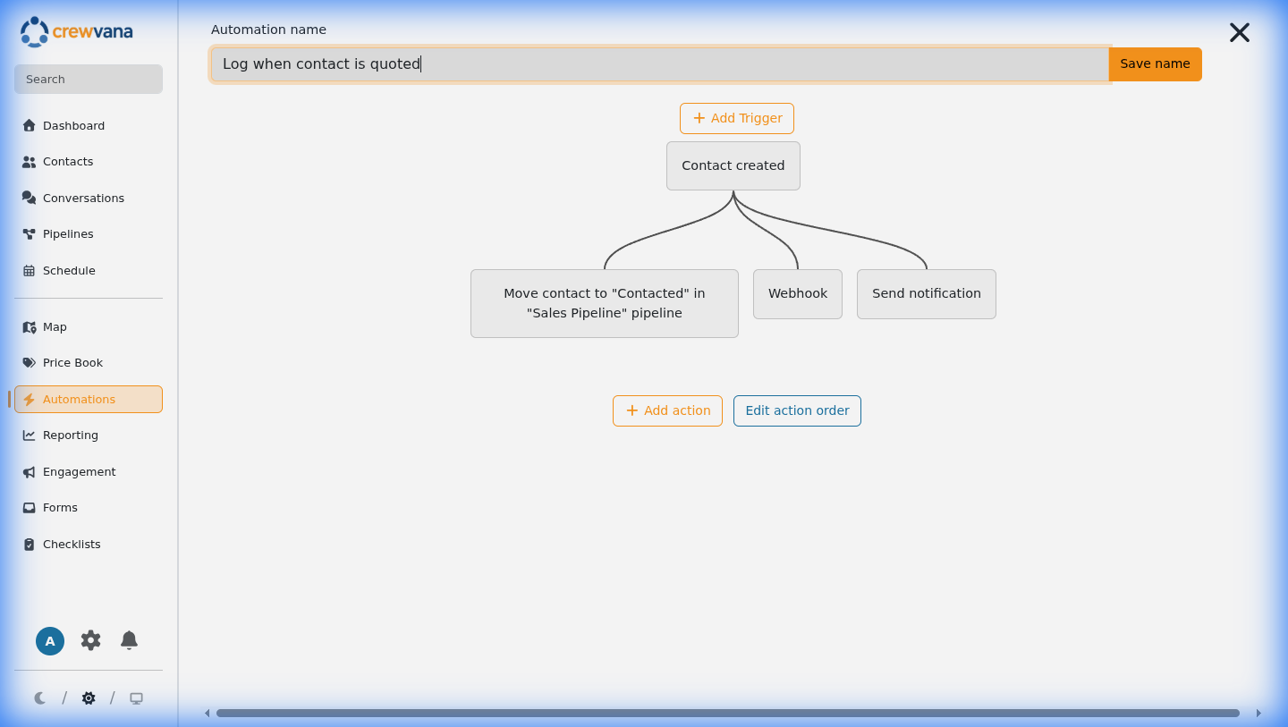Navigate to Pipelines
This screenshot has width=1288, height=727.
68,233
